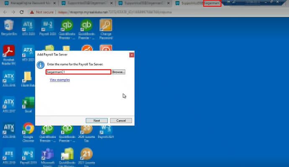Click the Browse... button beside server name
Viewport: 289px width, 167px height.
(x=119, y=72)
